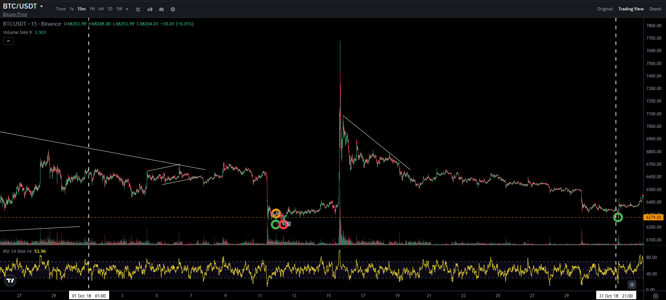666x300 pixels.
Task: Click the RSI 40.00 axis label
Action: pos(652,274)
